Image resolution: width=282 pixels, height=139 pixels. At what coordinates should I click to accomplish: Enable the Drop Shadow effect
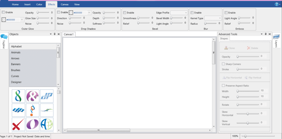point(58,12)
